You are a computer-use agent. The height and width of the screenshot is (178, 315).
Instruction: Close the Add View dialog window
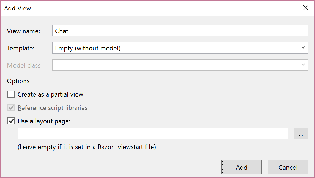tap(306, 8)
